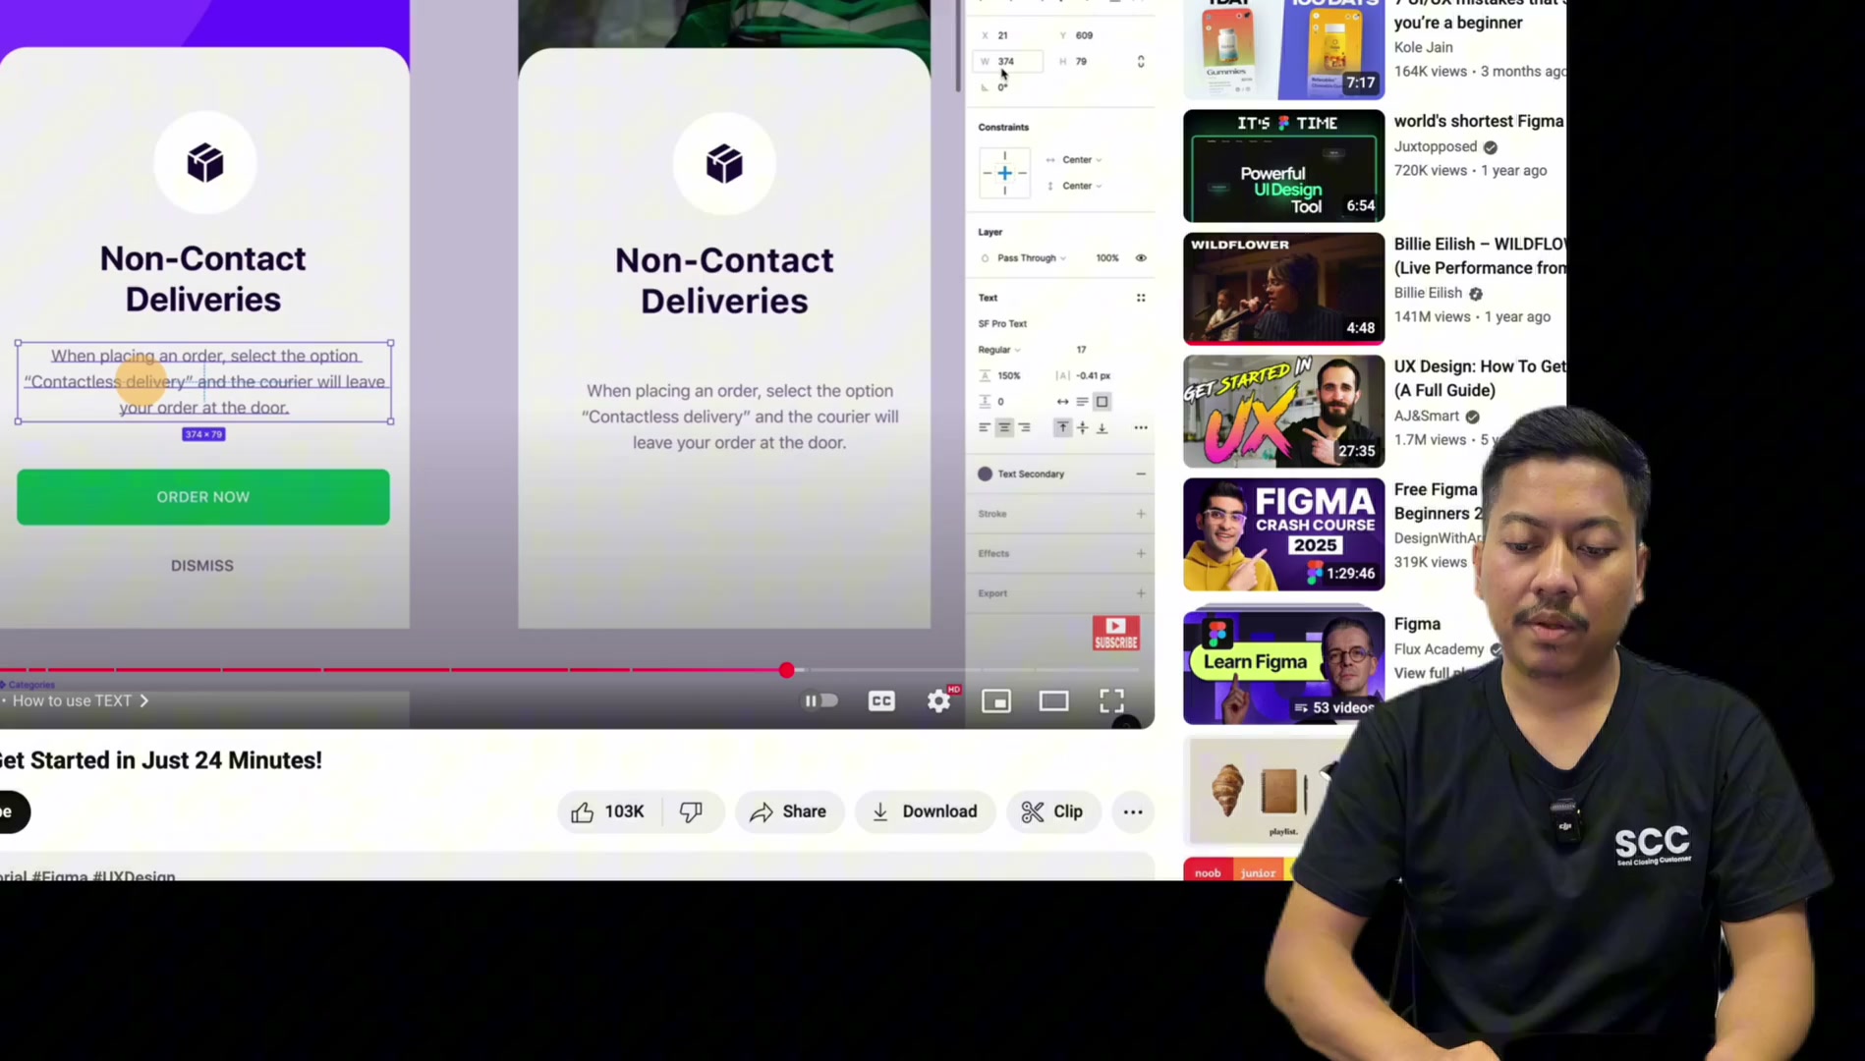Open Billie Eilish WILDFLOWER video thumbnail
The image size is (1865, 1061).
1283,289
